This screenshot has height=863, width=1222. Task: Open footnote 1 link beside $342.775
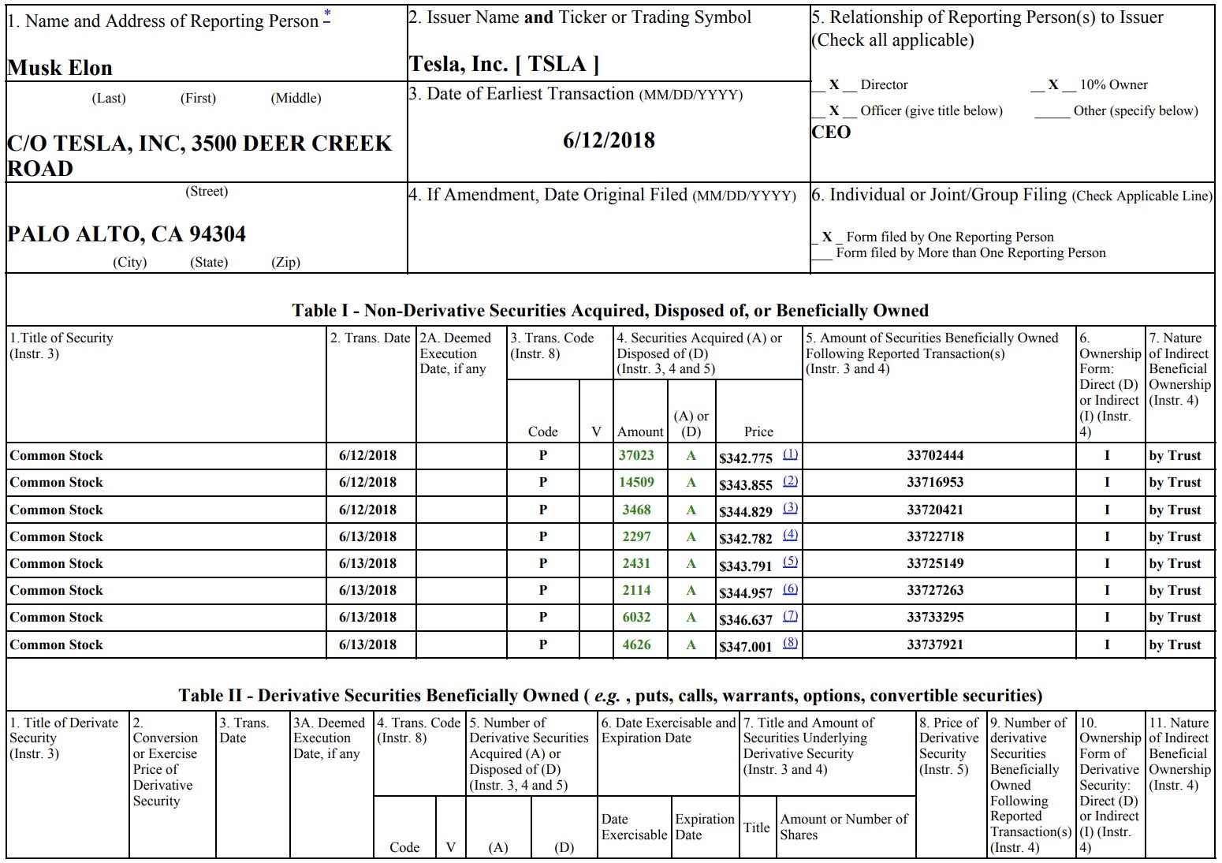pyautogui.click(x=790, y=454)
